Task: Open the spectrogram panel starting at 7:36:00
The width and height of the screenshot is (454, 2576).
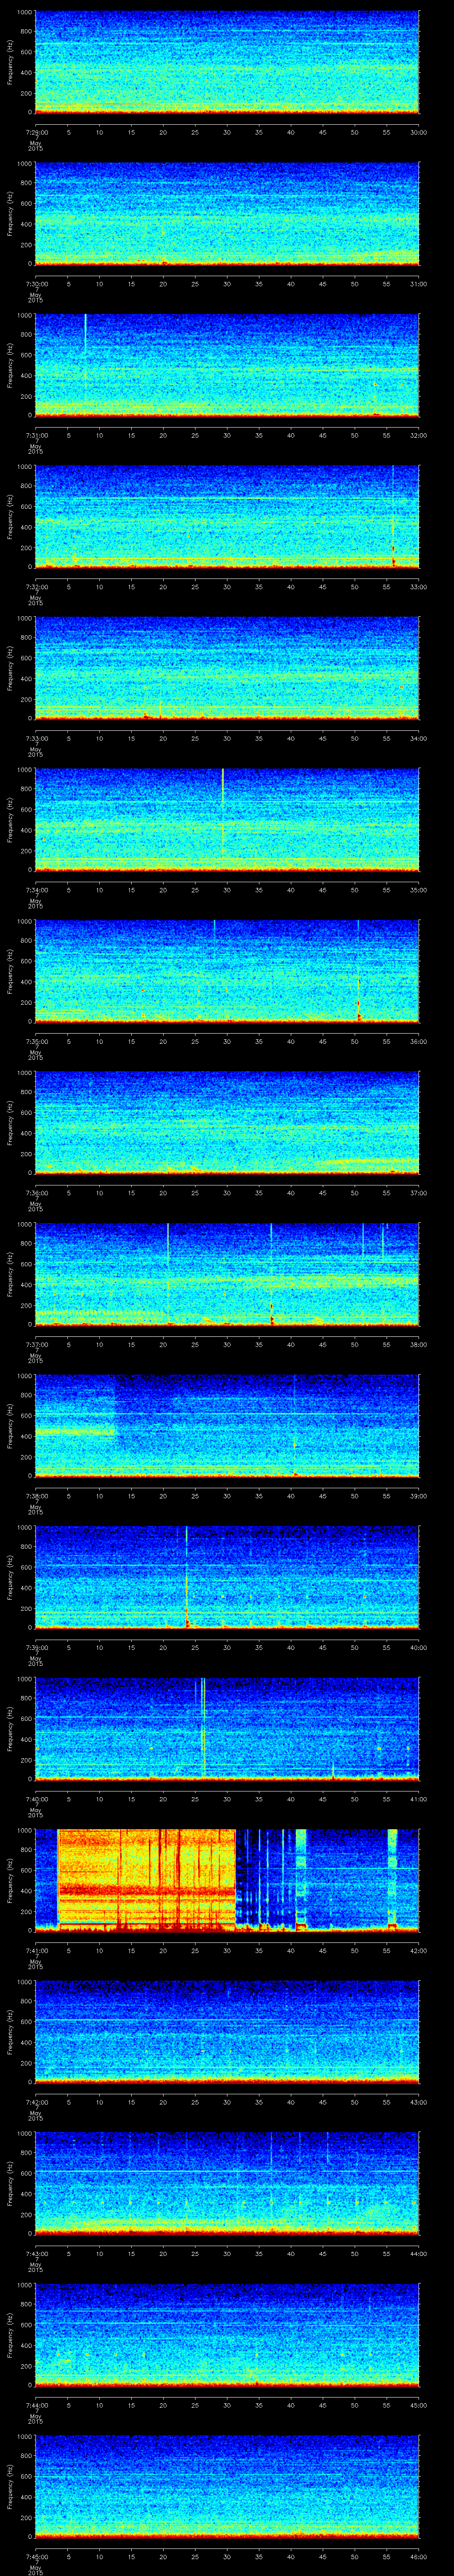Action: tap(227, 1123)
